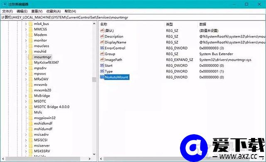Open the 文件(F) menu
The width and height of the screenshot is (266, 162).
click(7, 11)
